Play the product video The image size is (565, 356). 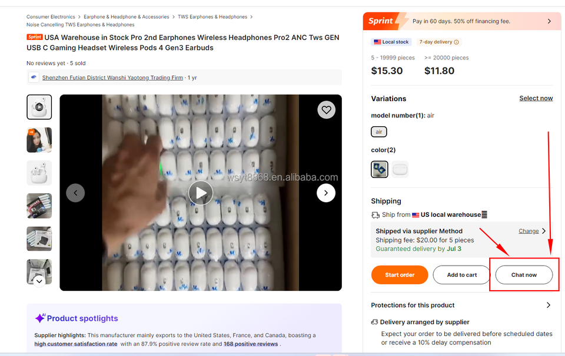click(x=201, y=193)
